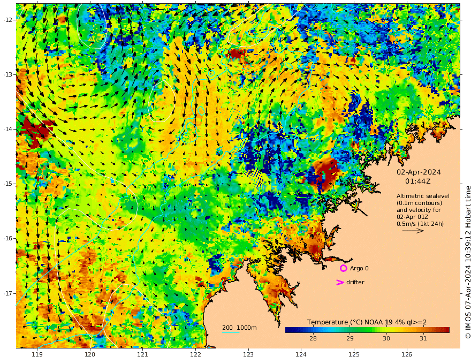Click the magenta Argo 0 circle marker
Viewport: 471px width, 364px height.
[343, 268]
